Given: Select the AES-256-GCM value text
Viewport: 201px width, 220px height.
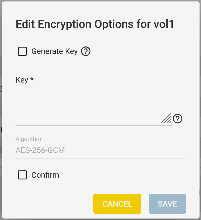Looking at the screenshot, I should [x=40, y=150].
